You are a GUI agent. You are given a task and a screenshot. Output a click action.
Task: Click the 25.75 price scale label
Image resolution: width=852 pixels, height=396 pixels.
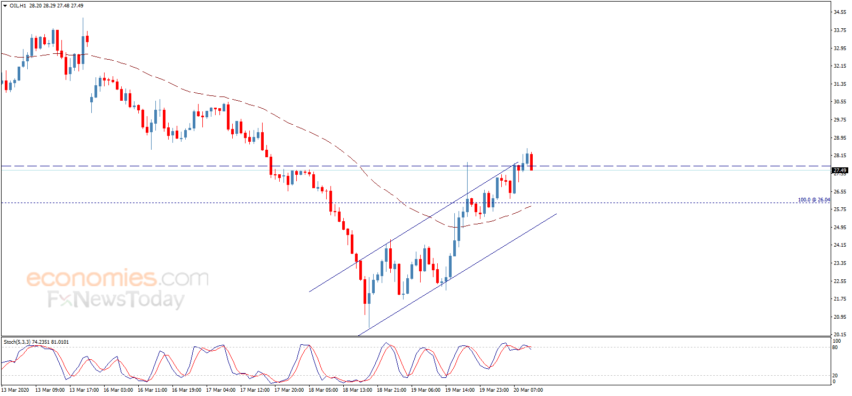click(840, 209)
